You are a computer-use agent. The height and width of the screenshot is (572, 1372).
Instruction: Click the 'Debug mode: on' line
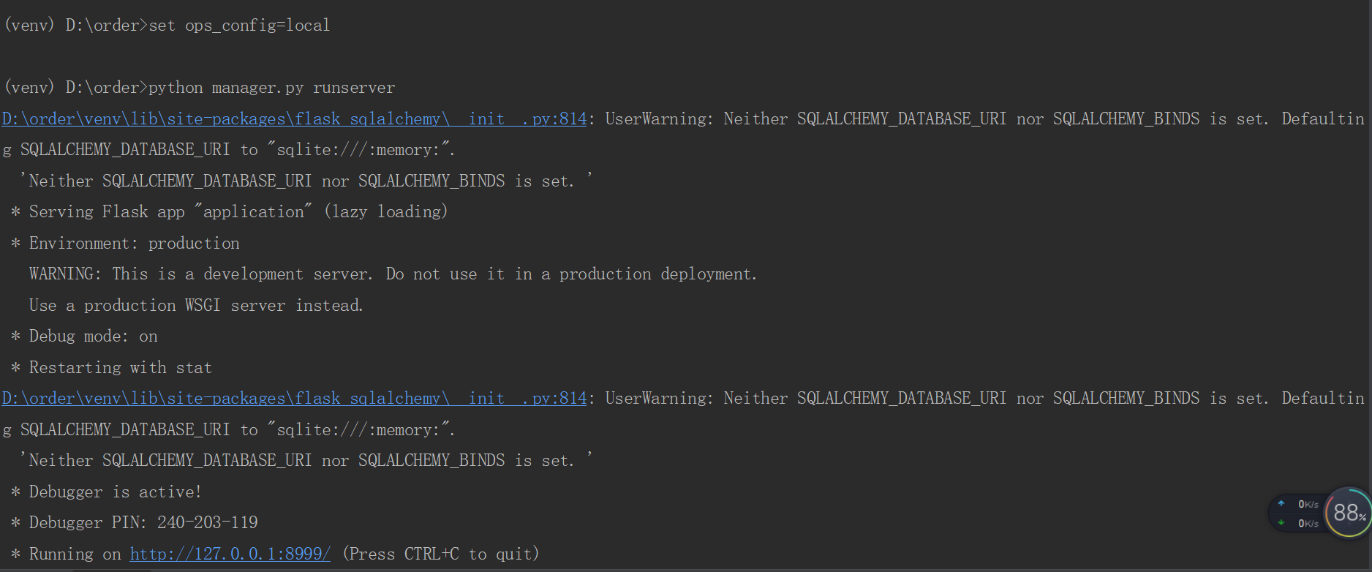[x=93, y=336]
